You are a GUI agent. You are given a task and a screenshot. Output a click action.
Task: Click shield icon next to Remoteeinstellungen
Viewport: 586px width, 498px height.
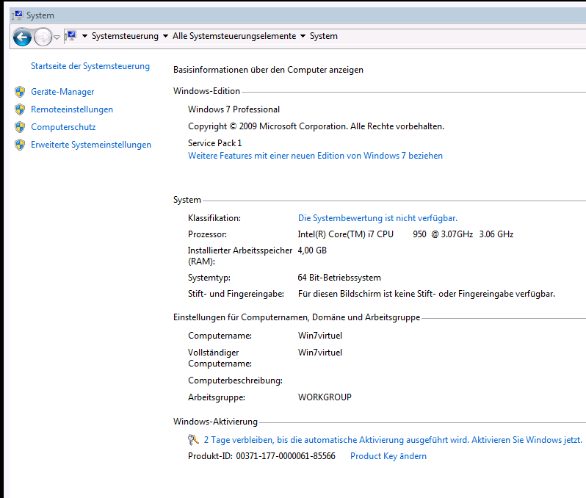(20, 109)
